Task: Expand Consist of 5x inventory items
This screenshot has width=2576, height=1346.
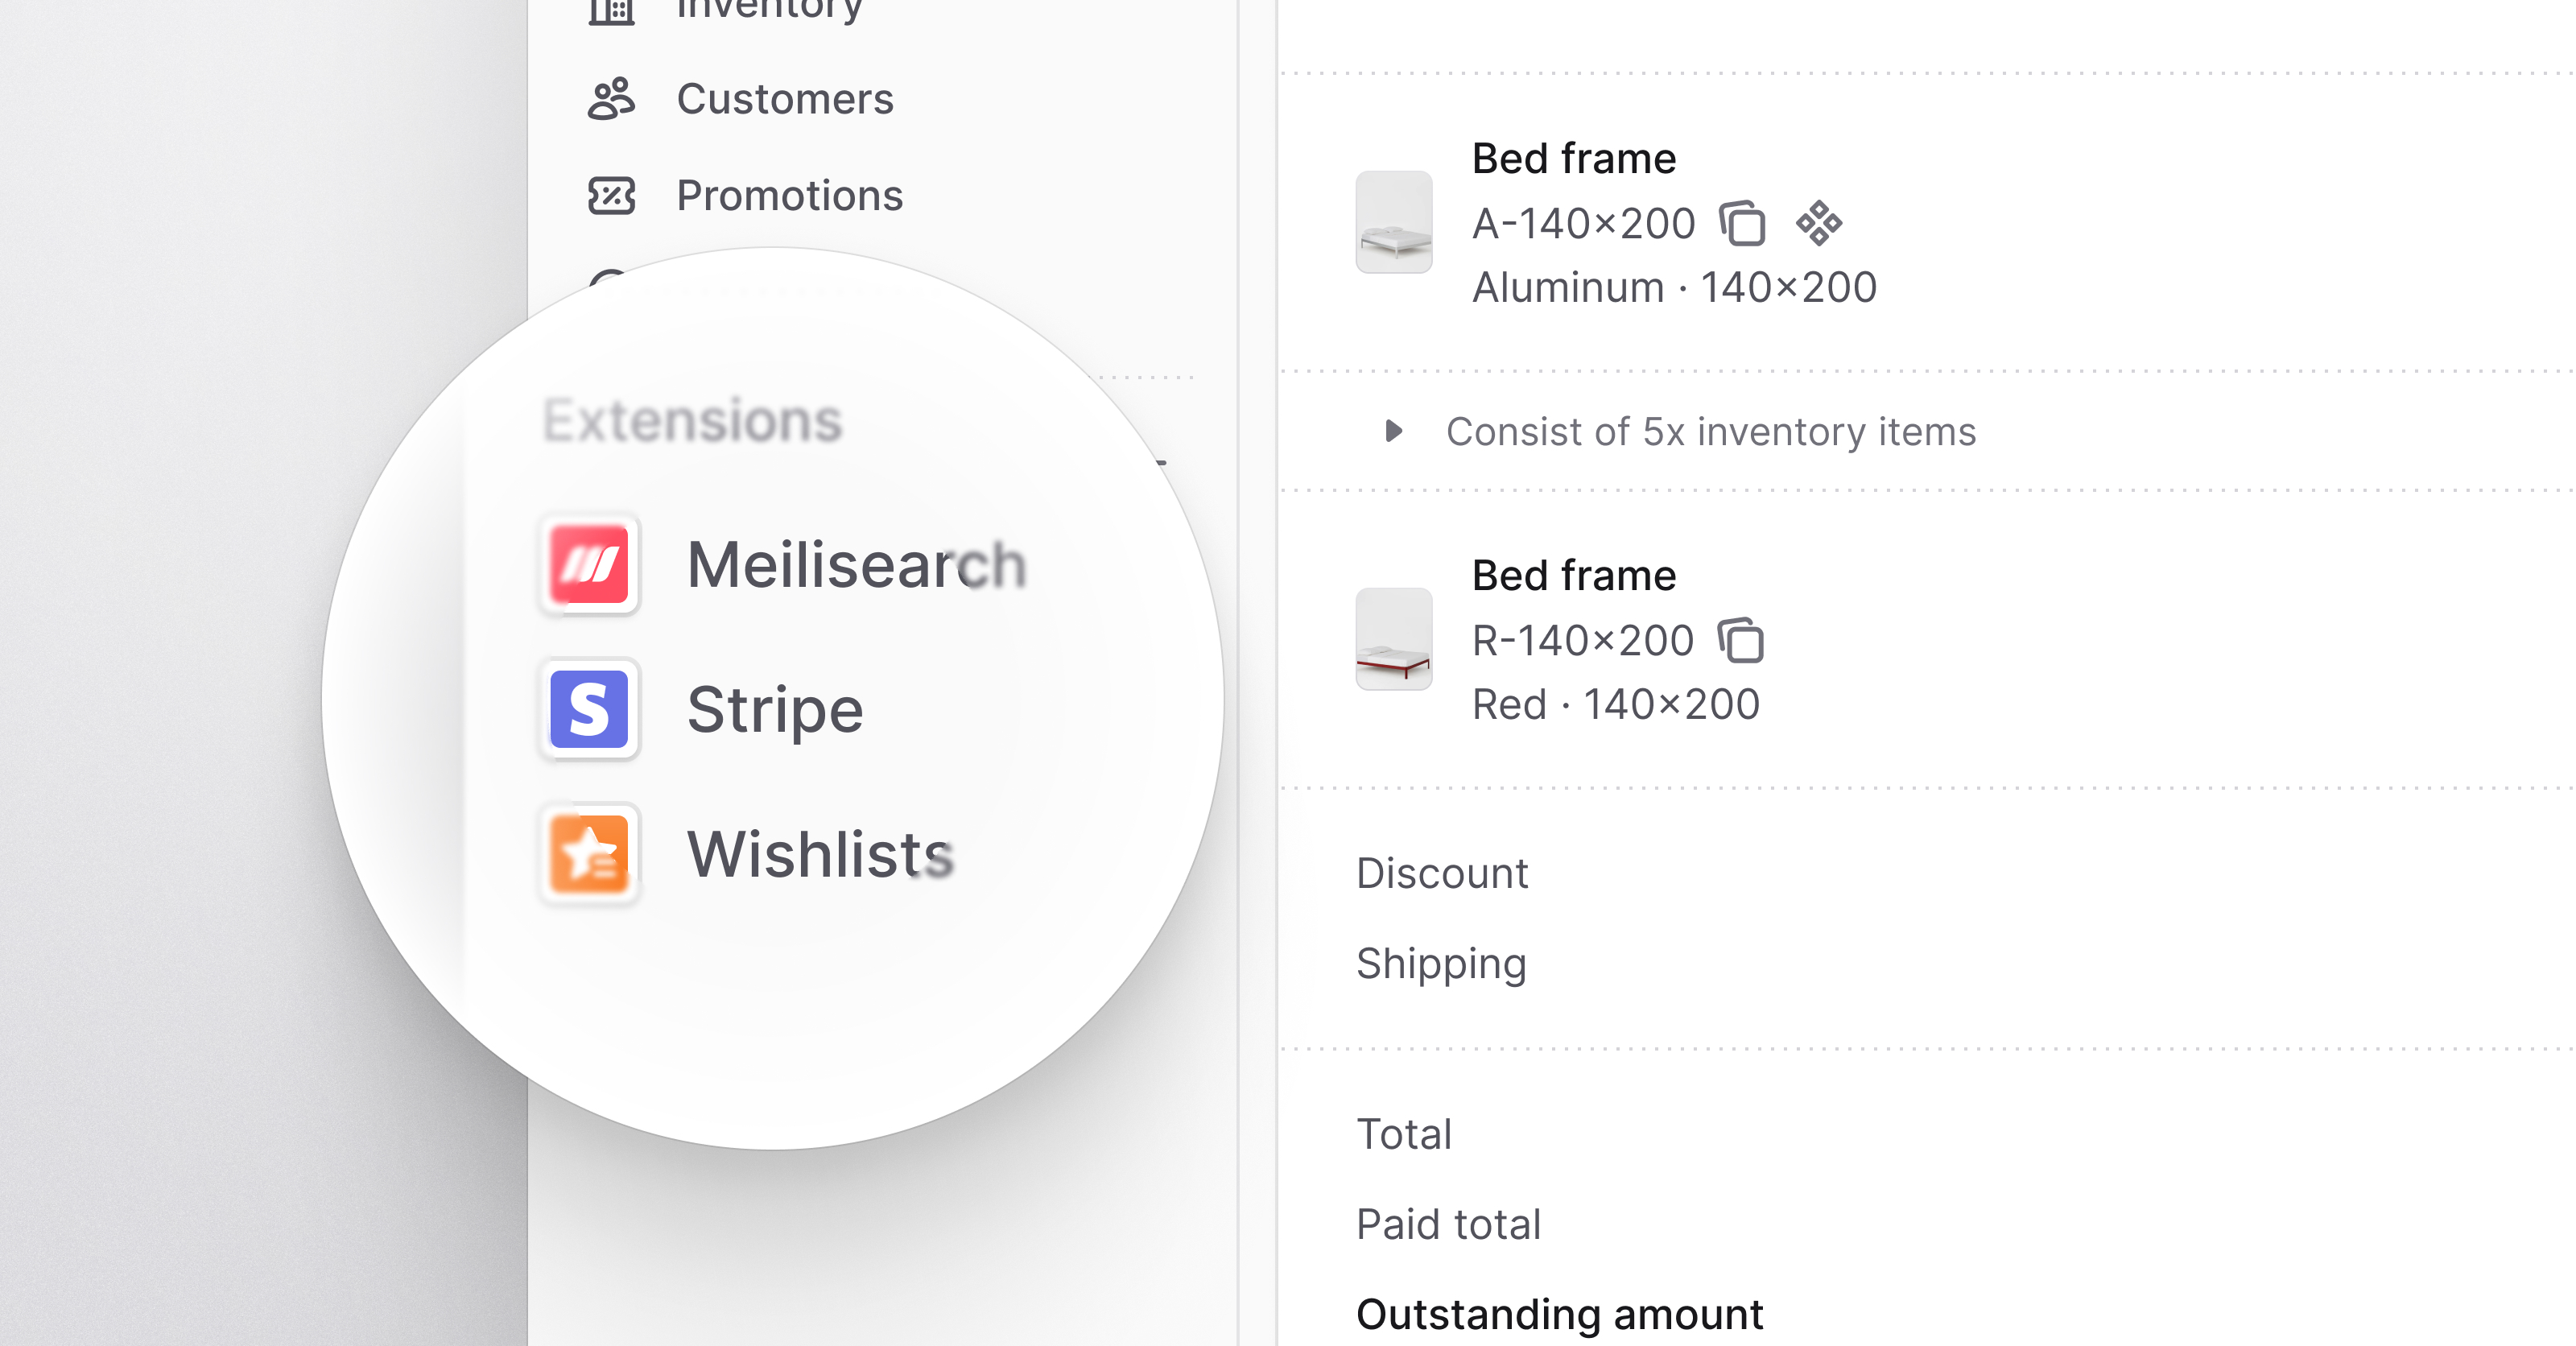Action: [1393, 431]
